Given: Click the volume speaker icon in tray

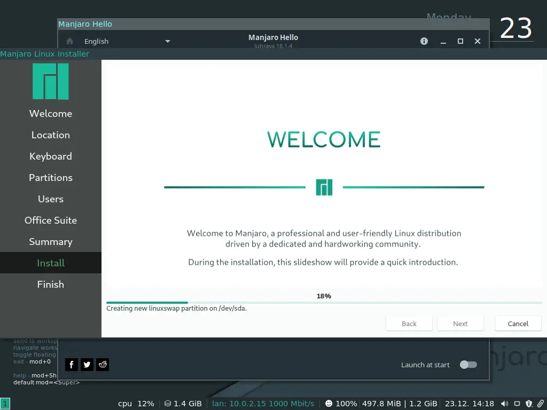Looking at the screenshot, I should pos(504,404).
